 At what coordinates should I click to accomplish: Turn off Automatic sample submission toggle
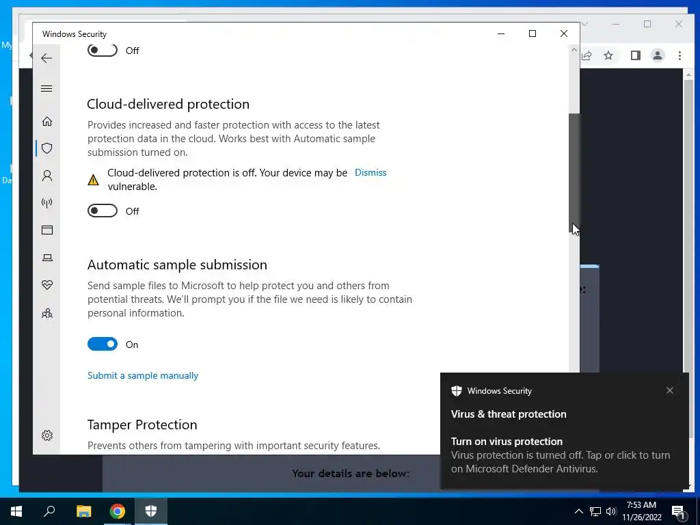click(103, 345)
